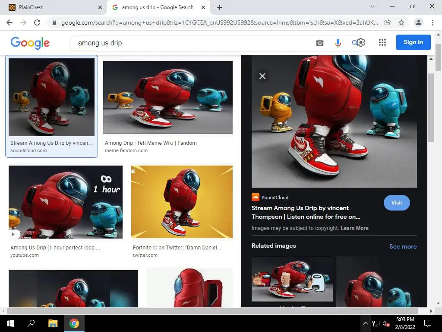Image resolution: width=442 pixels, height=332 pixels.
Task: Select the SoundCloud Among Us Drip thumbnail
Action: point(52,97)
